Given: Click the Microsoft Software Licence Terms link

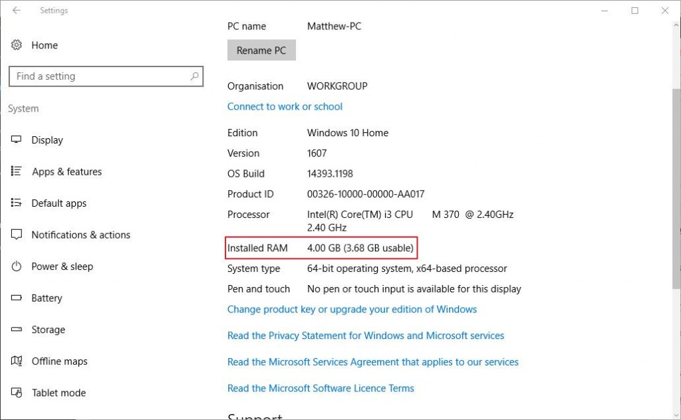Looking at the screenshot, I should point(321,388).
